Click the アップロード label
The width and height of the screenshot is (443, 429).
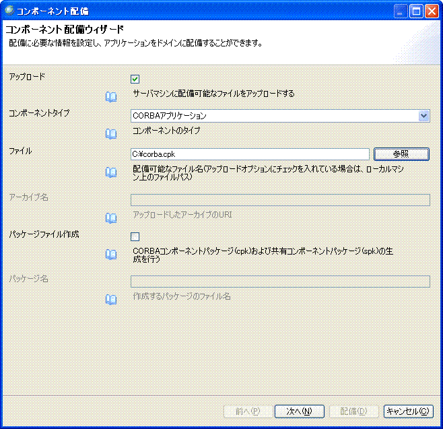coord(27,77)
